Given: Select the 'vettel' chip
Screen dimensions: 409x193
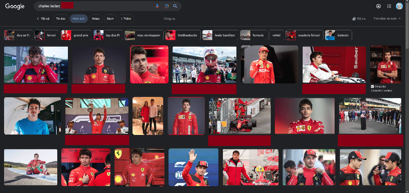Looking at the screenshot, I should (276, 35).
